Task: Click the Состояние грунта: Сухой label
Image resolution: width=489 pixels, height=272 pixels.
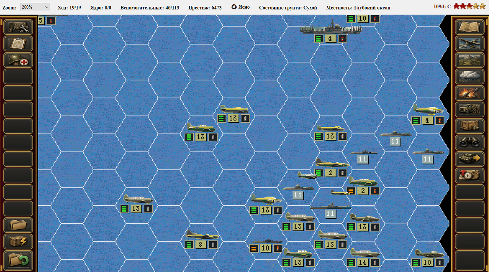Action: click(x=288, y=7)
